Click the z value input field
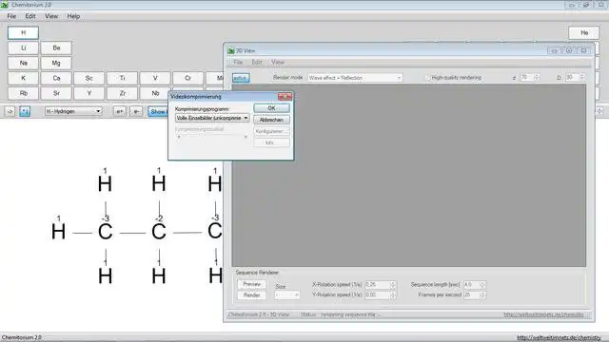 coord(526,78)
